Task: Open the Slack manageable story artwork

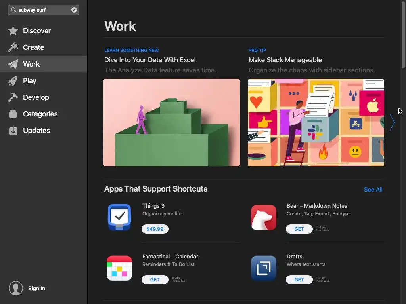Action: coord(316,123)
